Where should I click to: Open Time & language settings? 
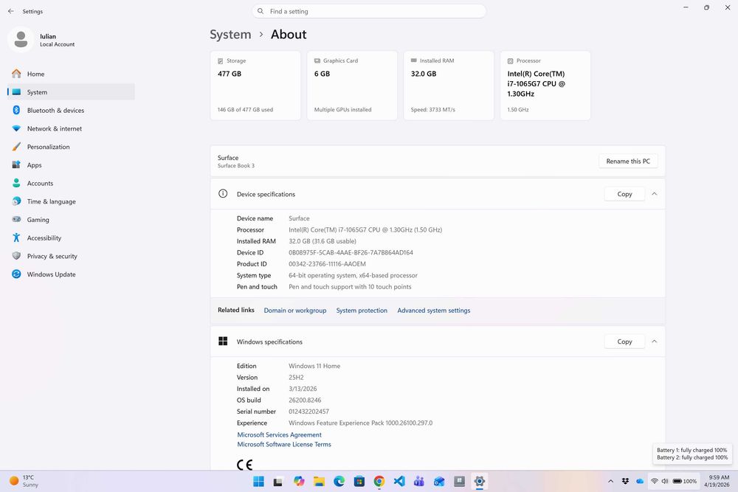tap(71, 201)
